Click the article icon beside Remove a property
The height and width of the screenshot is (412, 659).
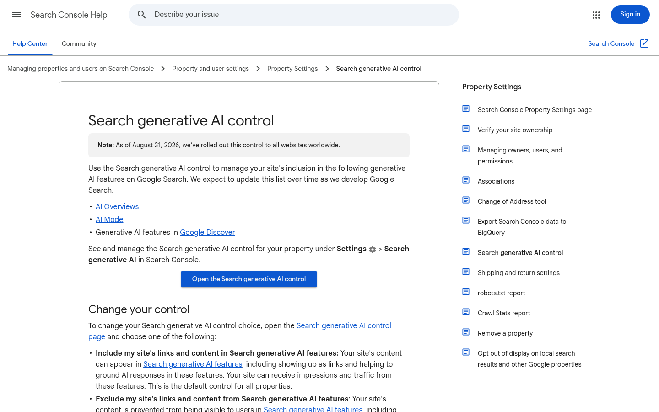(466, 332)
